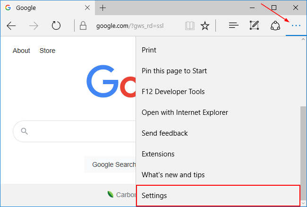Open Settings in the menu
This screenshot has height=207, width=307.
(218, 196)
